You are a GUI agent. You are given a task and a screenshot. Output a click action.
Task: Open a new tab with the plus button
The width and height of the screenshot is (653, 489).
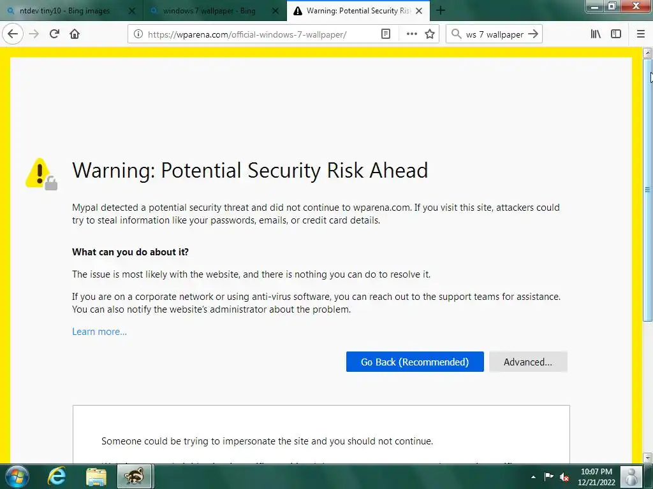point(441,11)
